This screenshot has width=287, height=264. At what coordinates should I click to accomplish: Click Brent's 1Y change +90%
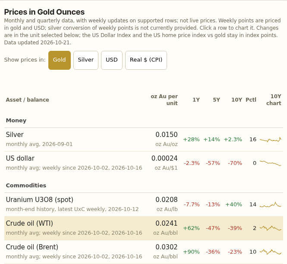coord(191,252)
